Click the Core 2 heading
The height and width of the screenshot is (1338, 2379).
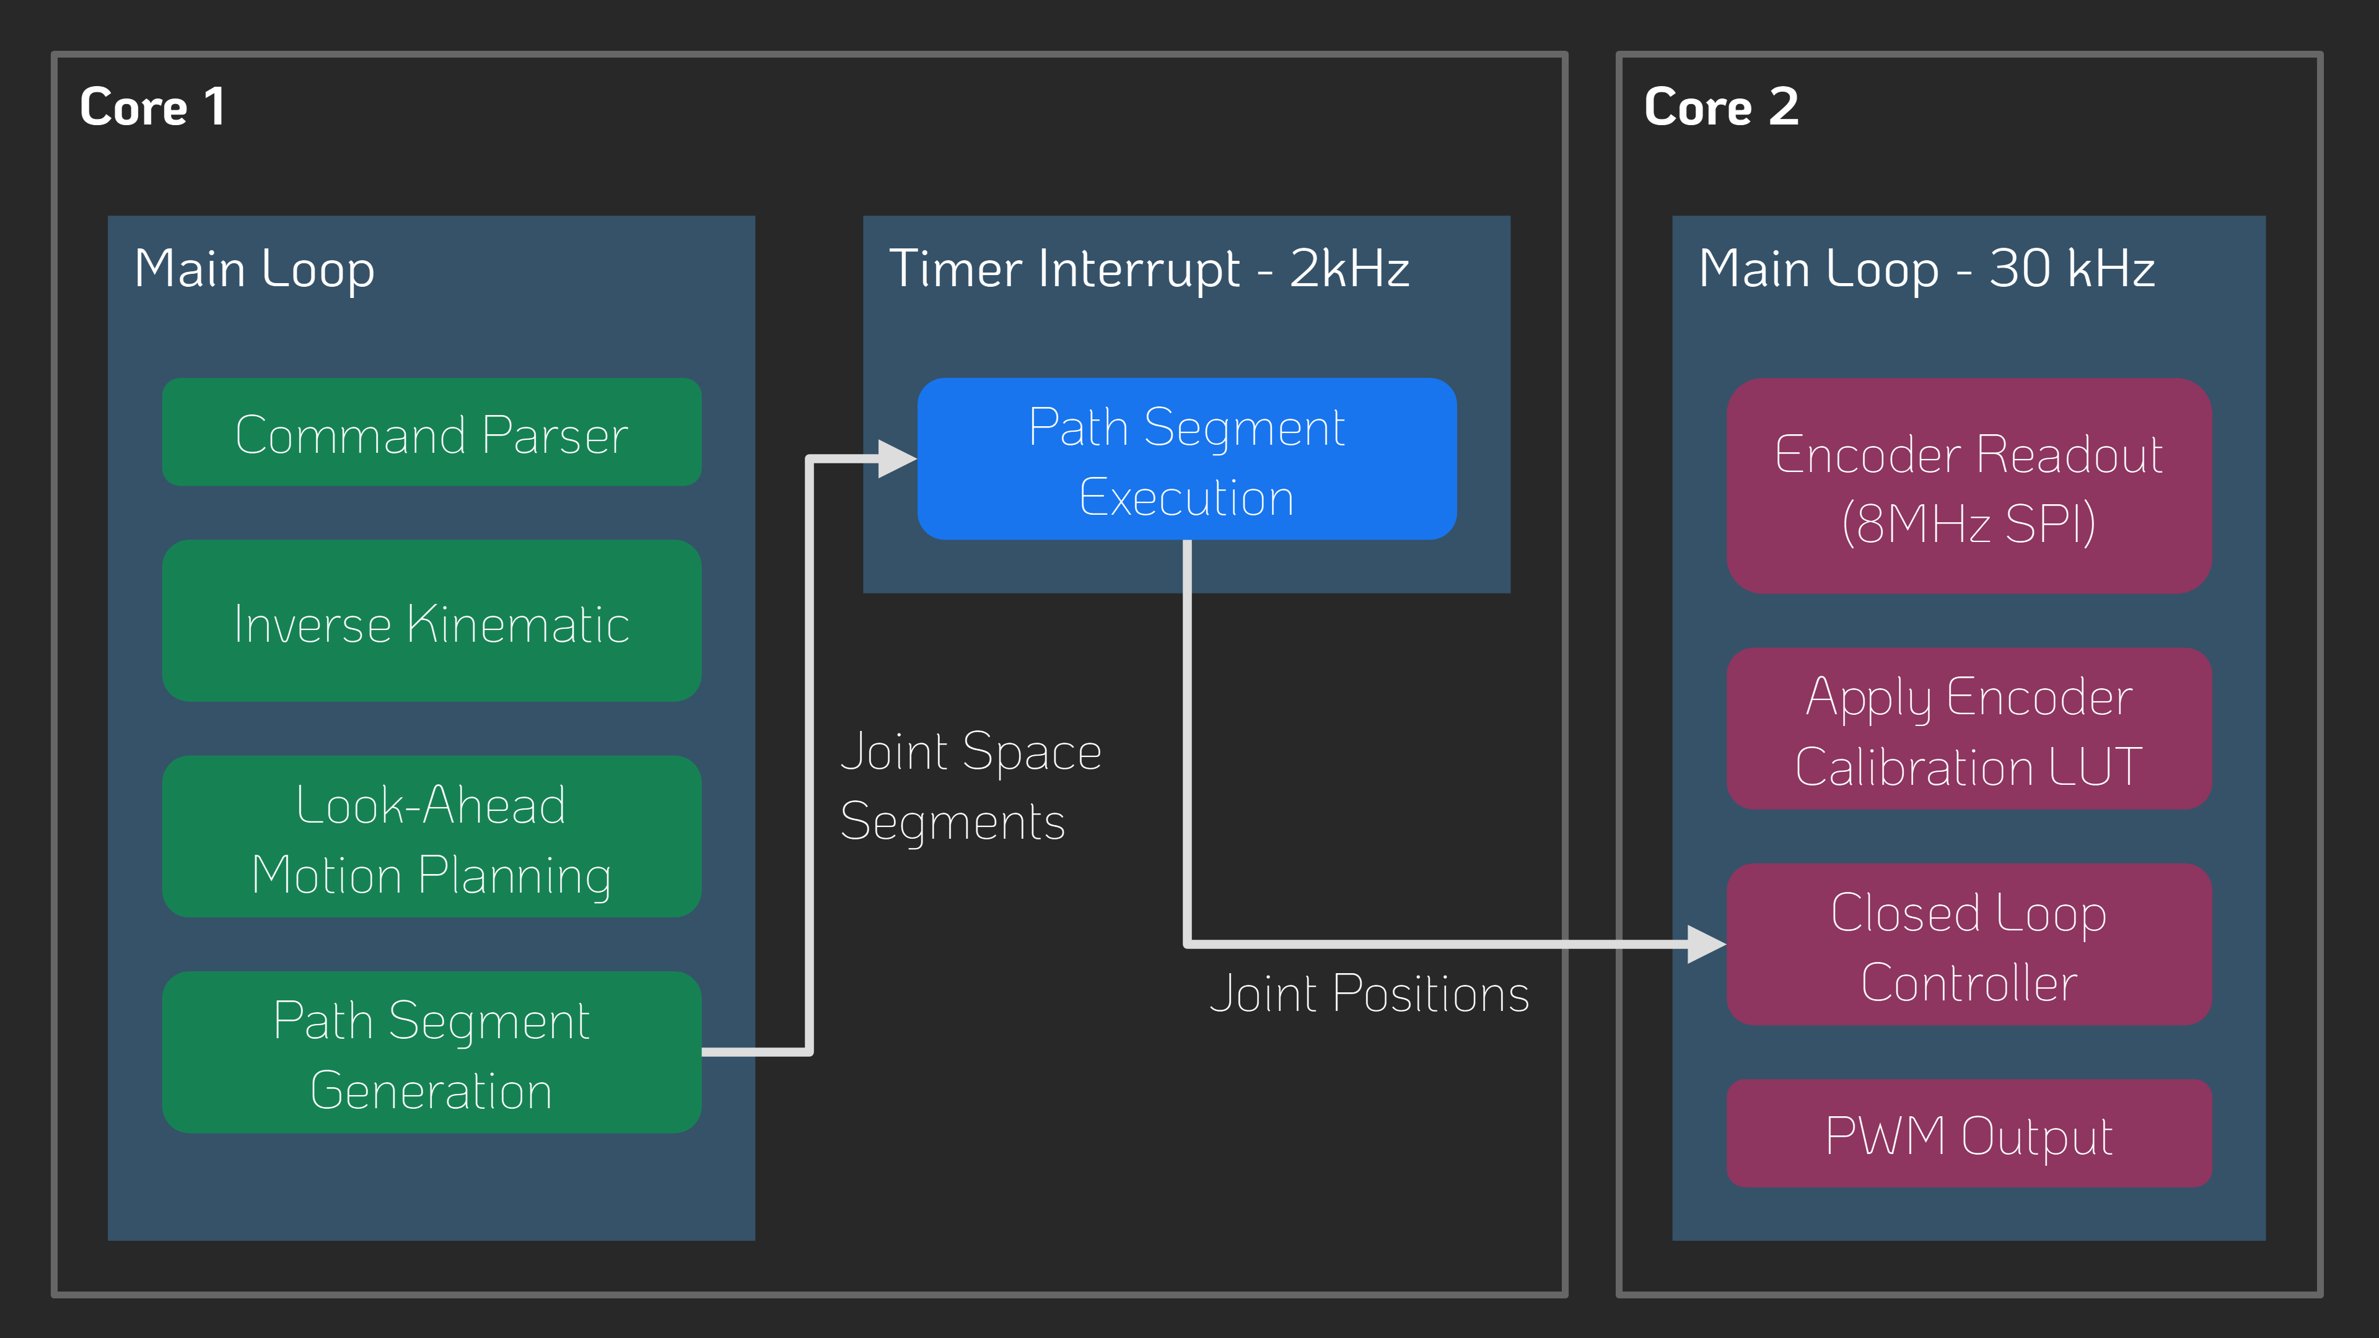[x=1720, y=106]
